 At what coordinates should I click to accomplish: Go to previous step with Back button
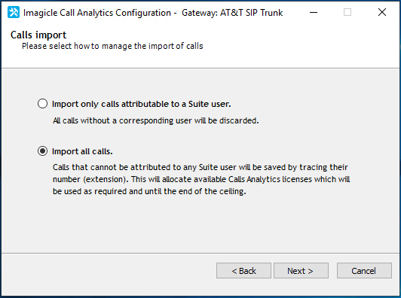point(243,271)
